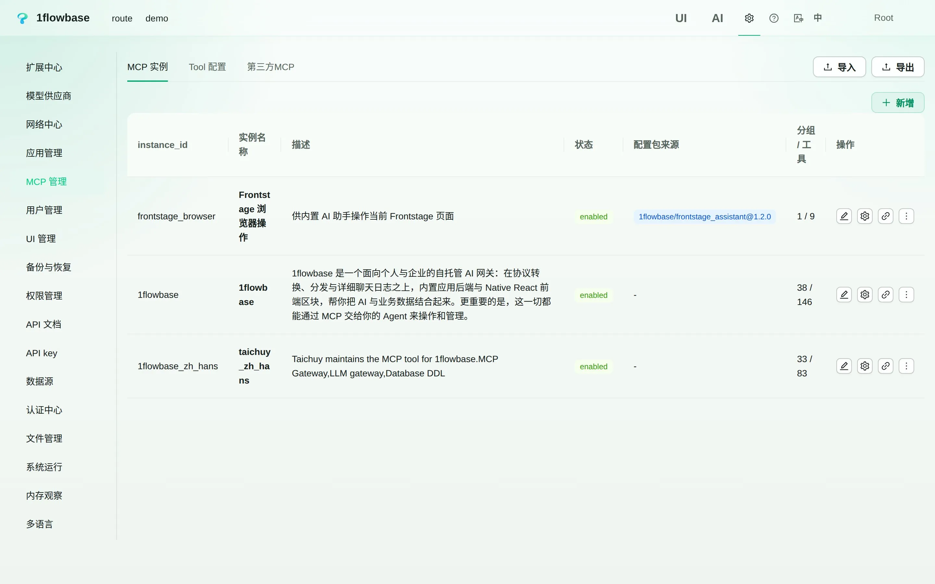Open the demo nav link
The width and height of the screenshot is (935, 584).
coord(156,18)
